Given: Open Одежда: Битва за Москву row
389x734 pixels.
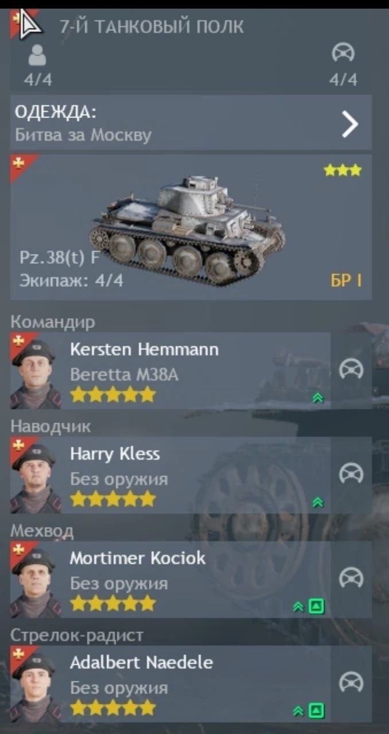Looking at the screenshot, I should pos(190,123).
